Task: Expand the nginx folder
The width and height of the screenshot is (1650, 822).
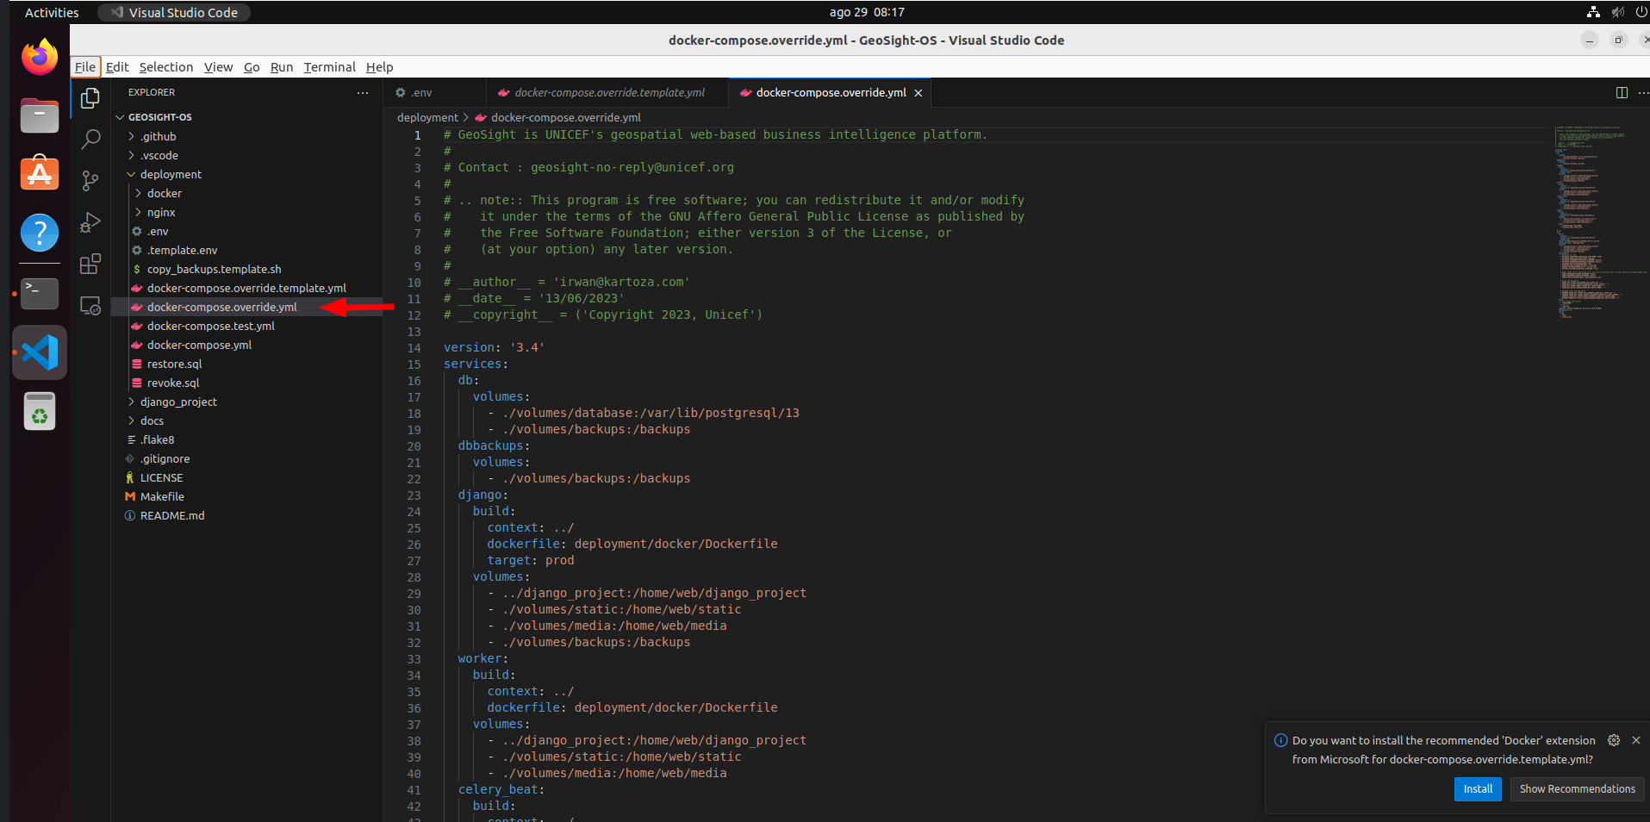Action: click(x=246, y=212)
